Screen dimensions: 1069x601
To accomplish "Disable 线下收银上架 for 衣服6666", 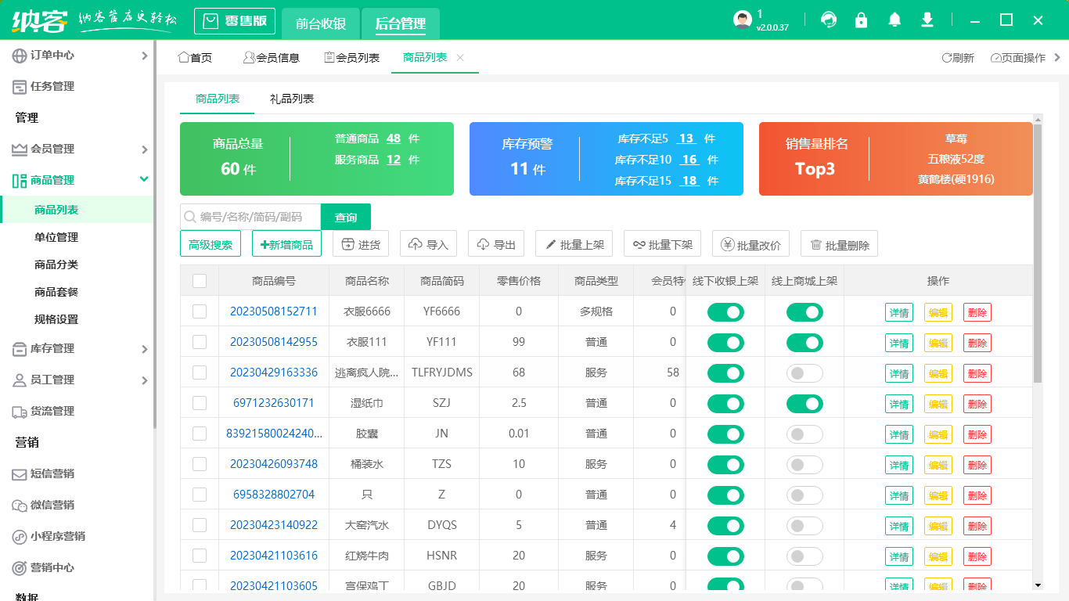I will (725, 311).
